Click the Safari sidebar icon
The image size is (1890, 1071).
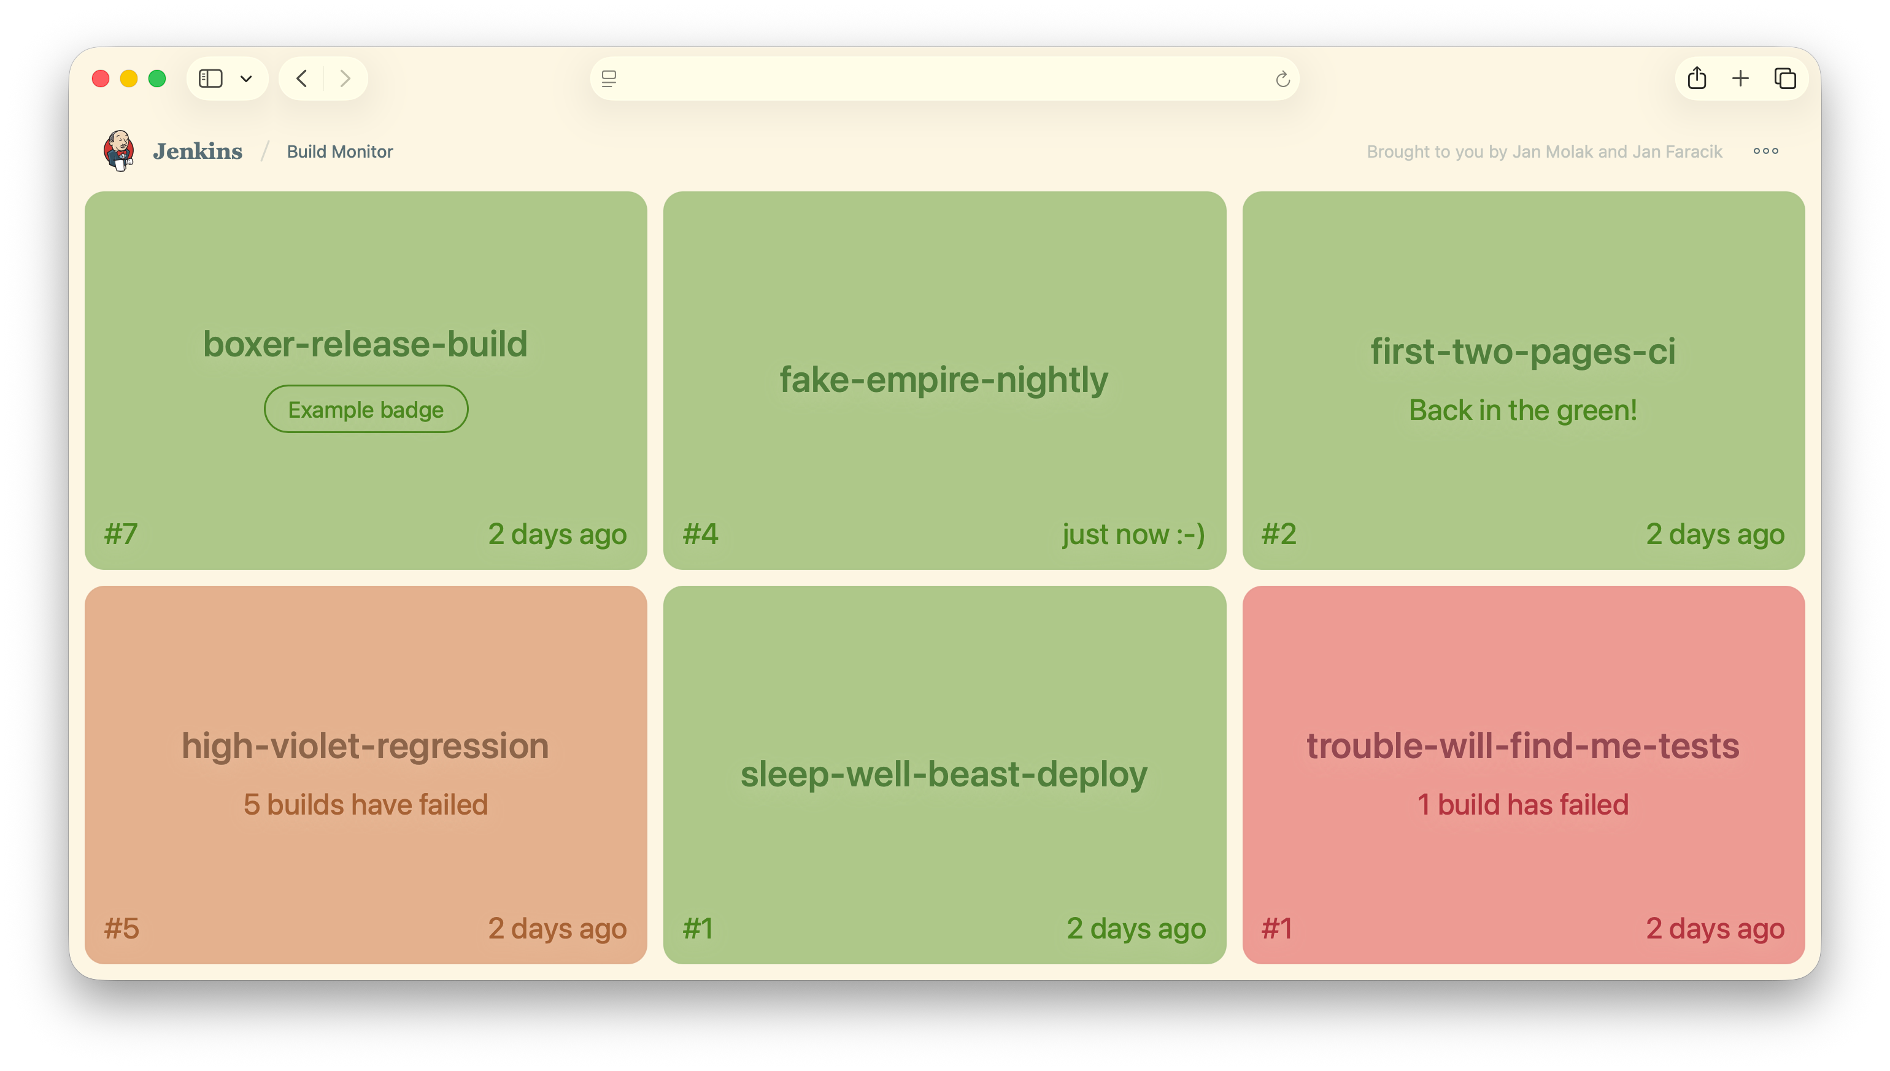(211, 78)
